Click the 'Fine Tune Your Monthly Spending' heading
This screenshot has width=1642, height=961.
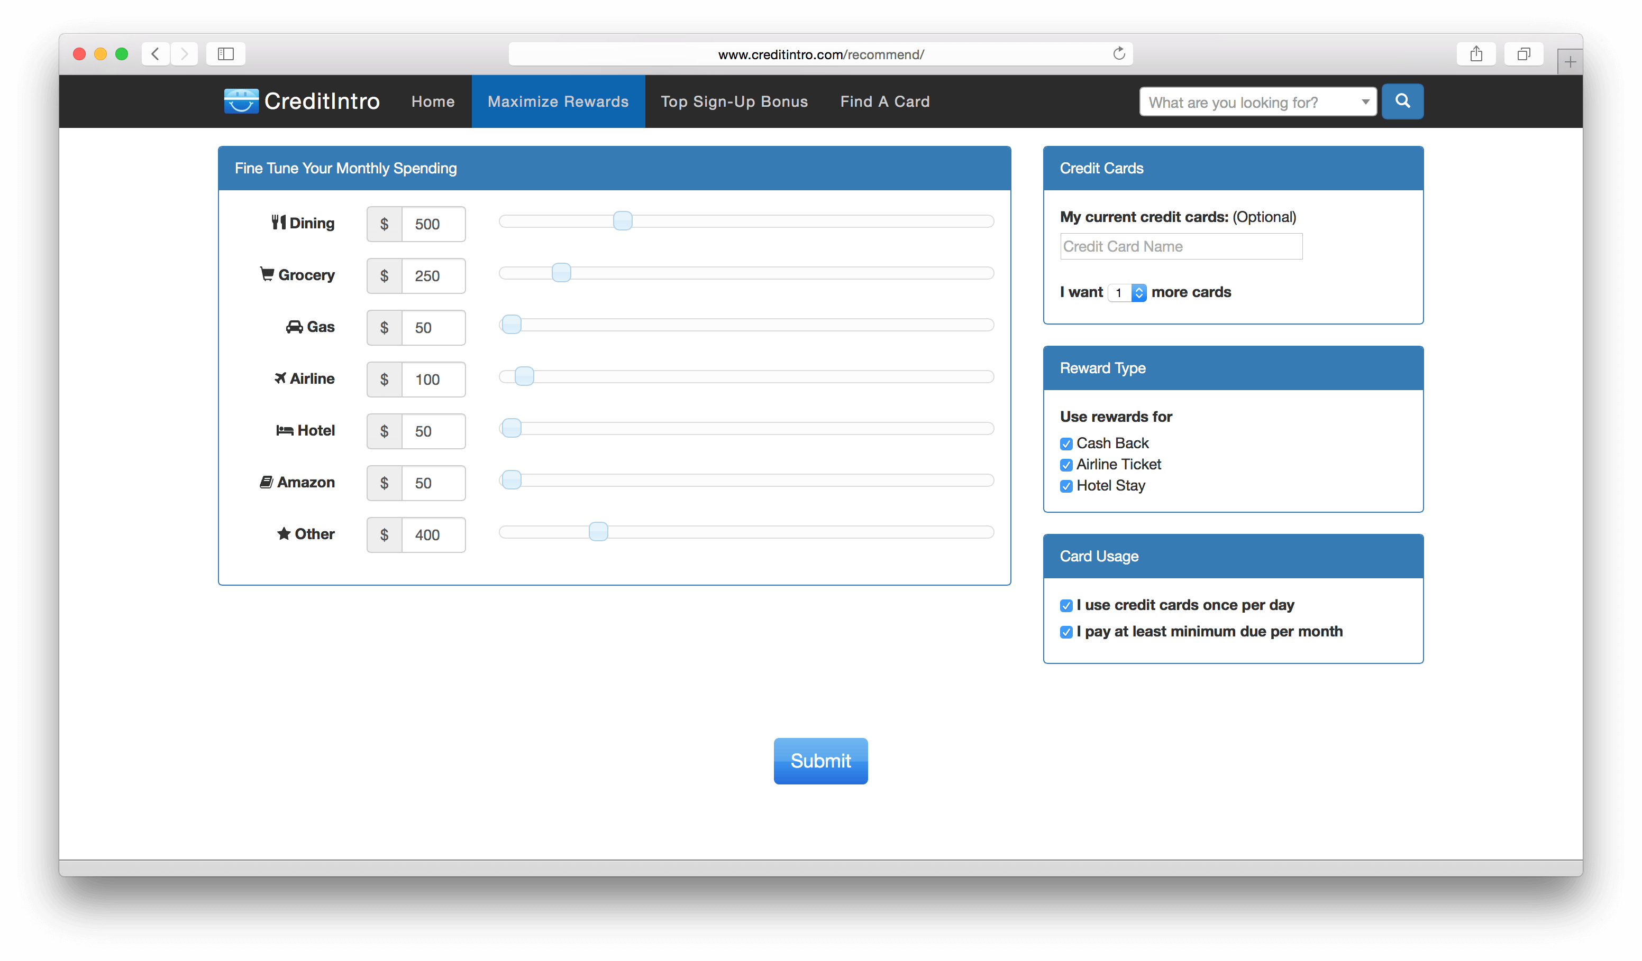pos(345,169)
